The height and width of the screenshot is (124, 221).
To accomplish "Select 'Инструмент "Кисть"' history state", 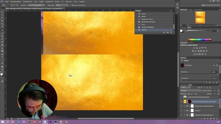I will [154, 19].
